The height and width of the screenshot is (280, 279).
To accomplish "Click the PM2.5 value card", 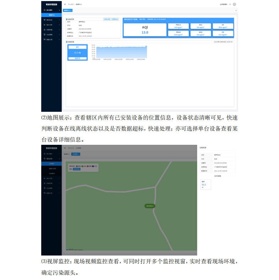I will pyautogui.click(x=176, y=26).
